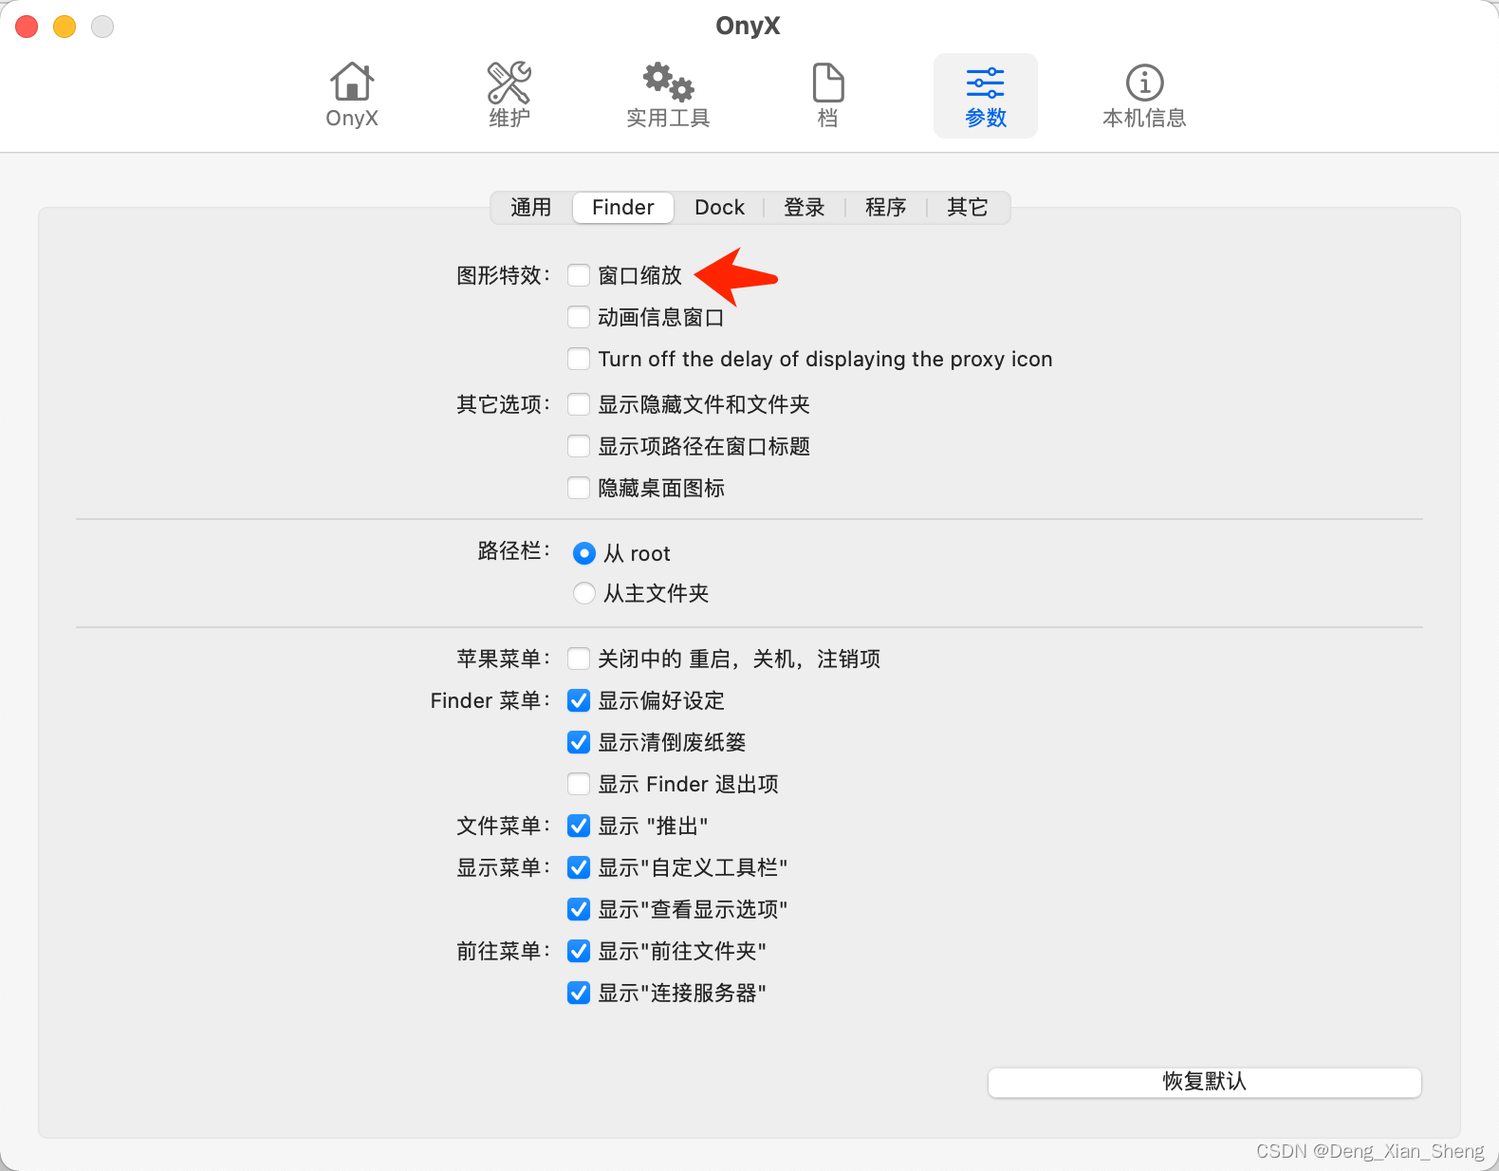Uncheck 显示"连接服务器" checkbox
1499x1171 pixels.
coord(579,993)
